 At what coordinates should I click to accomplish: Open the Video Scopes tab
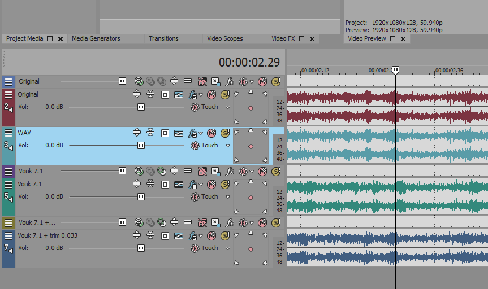click(224, 39)
